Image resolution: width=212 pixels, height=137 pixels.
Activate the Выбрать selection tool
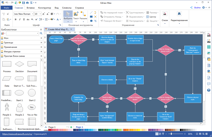tap(68, 16)
